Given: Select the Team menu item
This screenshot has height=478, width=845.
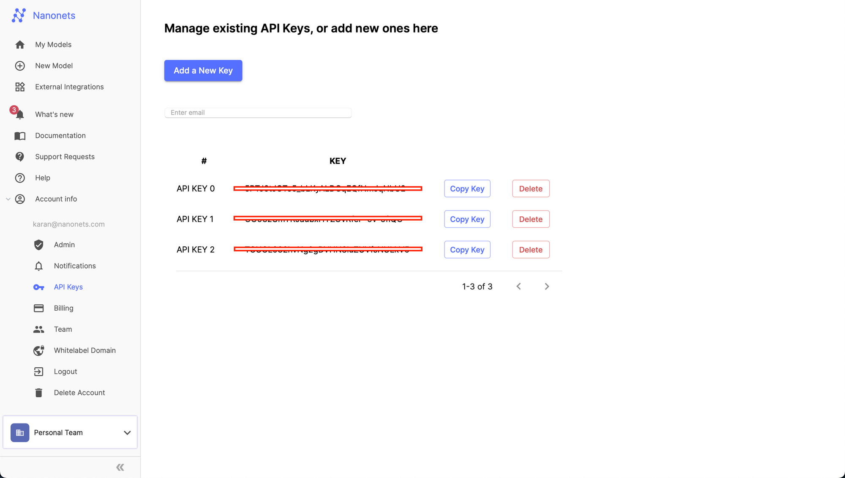Looking at the screenshot, I should coord(63,329).
